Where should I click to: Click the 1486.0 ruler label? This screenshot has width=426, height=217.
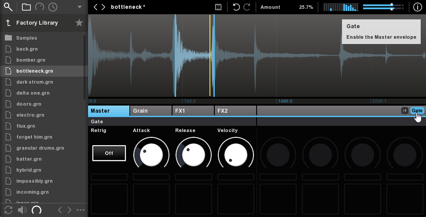285,101
